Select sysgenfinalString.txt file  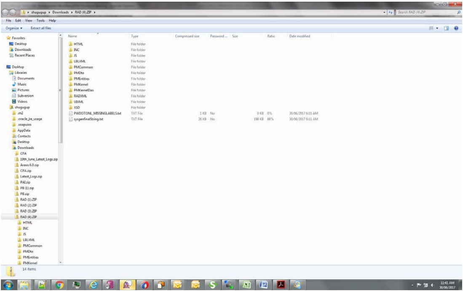click(x=88, y=119)
